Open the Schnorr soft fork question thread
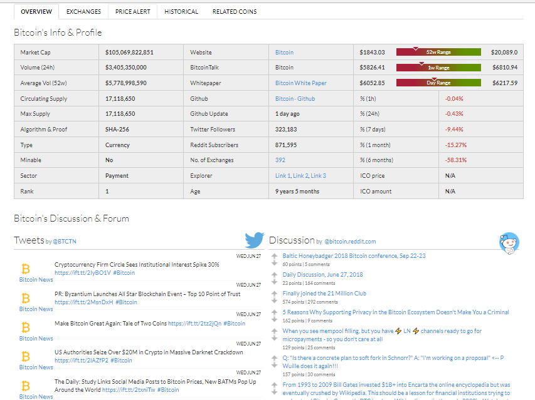 pyautogui.click(x=393, y=362)
